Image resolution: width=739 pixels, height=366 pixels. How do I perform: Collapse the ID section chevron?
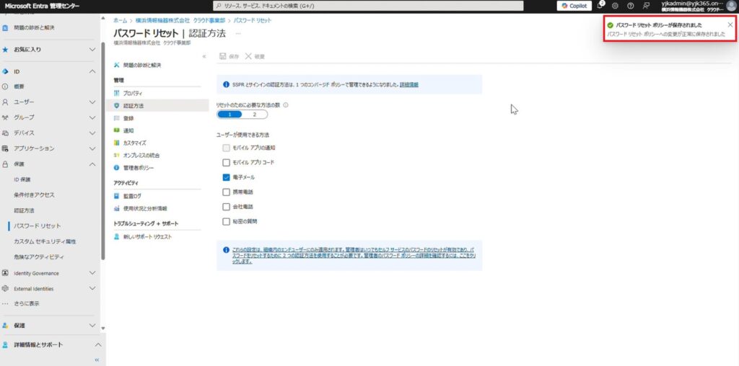[92, 71]
